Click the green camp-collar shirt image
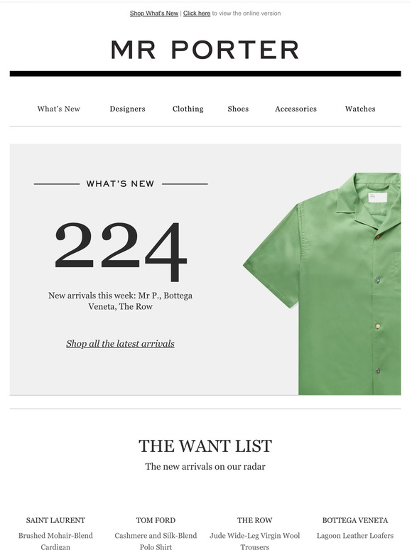The image size is (412, 550). 322,284
